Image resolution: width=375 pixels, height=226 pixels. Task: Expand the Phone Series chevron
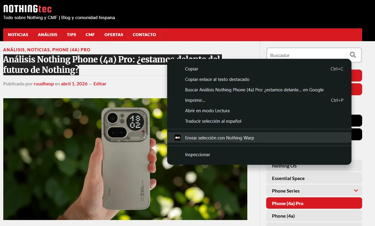[x=356, y=190]
